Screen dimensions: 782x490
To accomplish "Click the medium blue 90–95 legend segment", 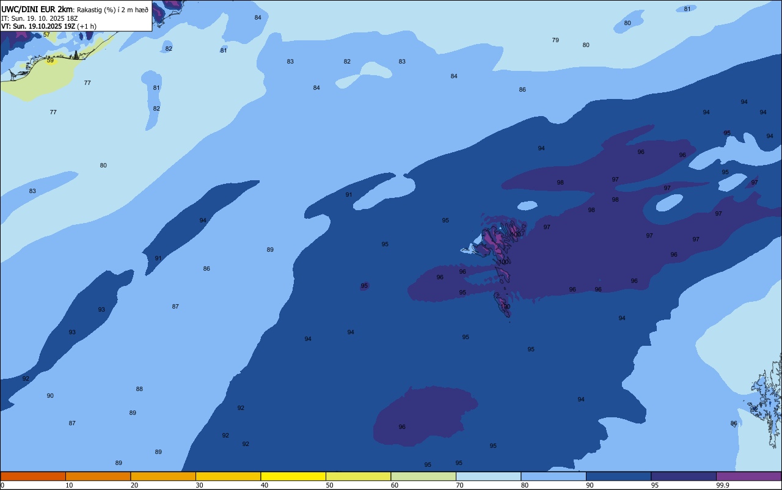I will point(618,476).
